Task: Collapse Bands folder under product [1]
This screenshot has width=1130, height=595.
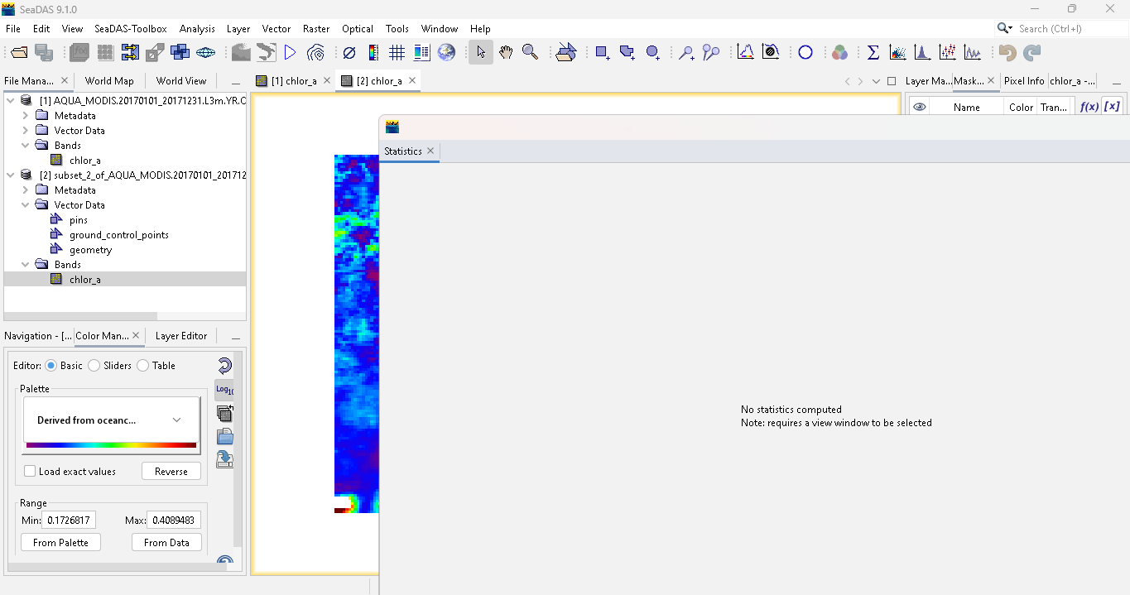Action: [26, 146]
